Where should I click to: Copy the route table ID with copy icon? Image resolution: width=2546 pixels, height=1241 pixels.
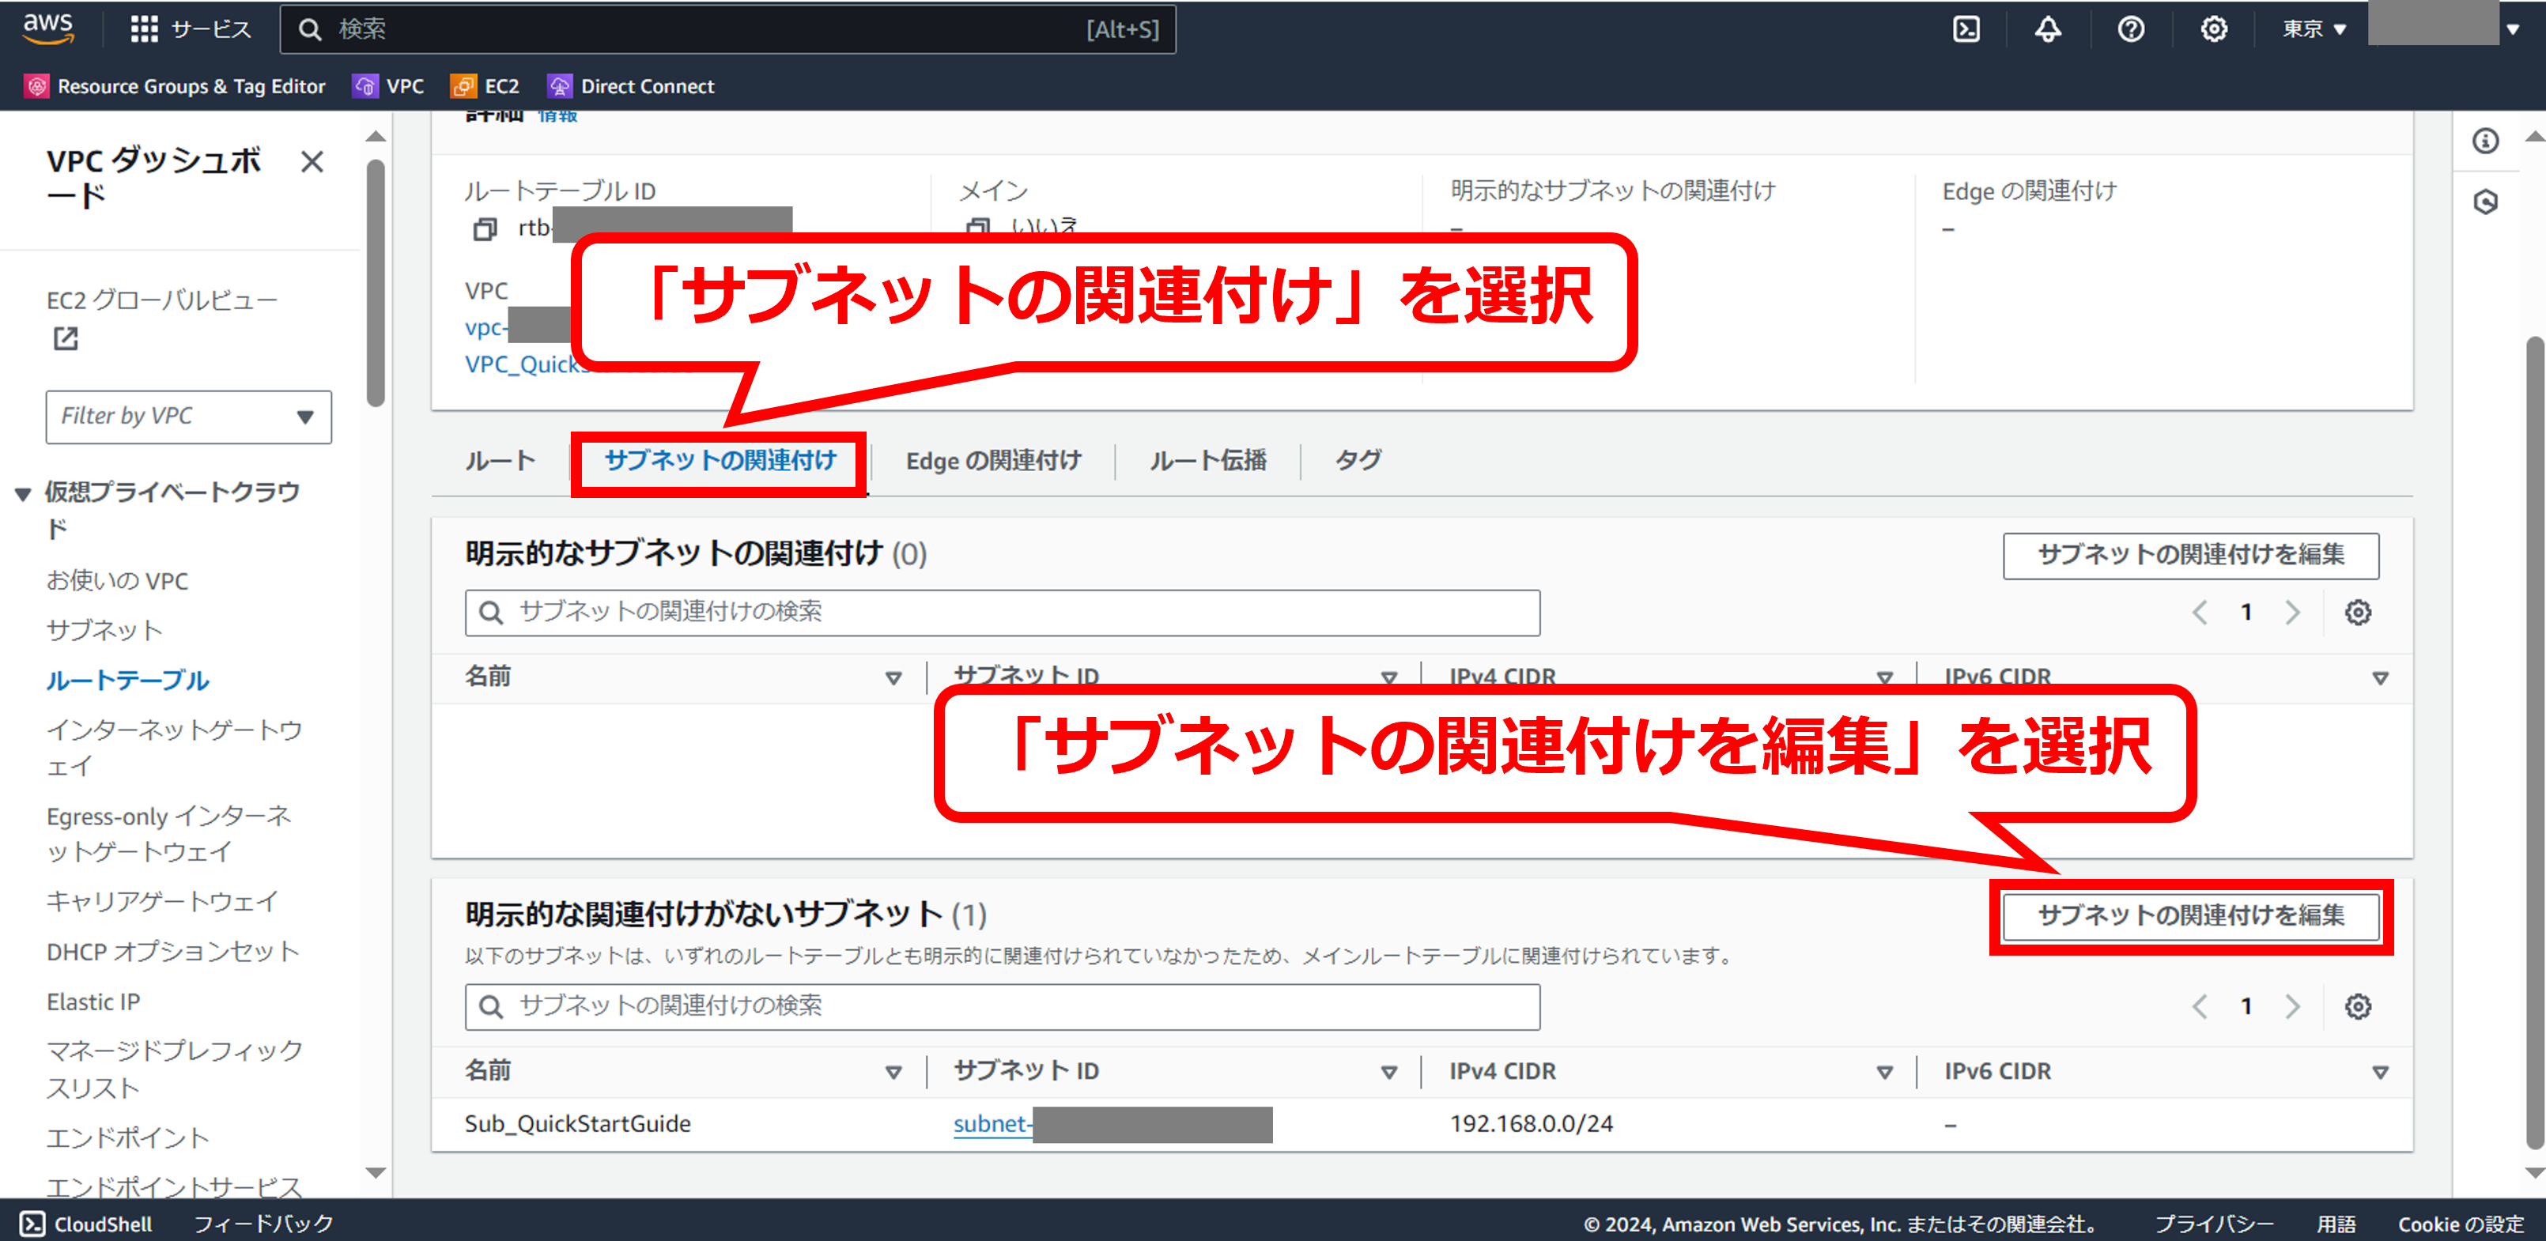(x=484, y=229)
